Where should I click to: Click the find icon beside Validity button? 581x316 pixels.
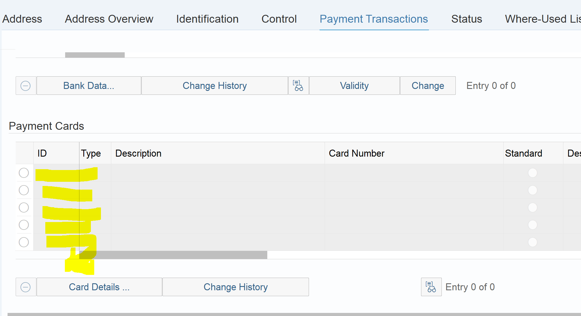pyautogui.click(x=298, y=86)
